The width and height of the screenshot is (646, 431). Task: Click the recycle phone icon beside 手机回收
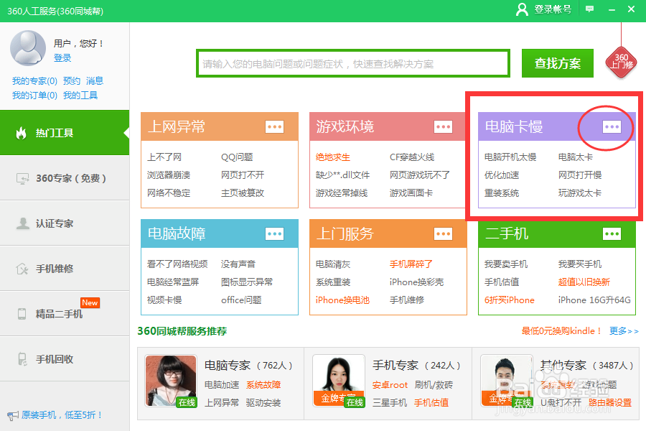tap(22, 359)
